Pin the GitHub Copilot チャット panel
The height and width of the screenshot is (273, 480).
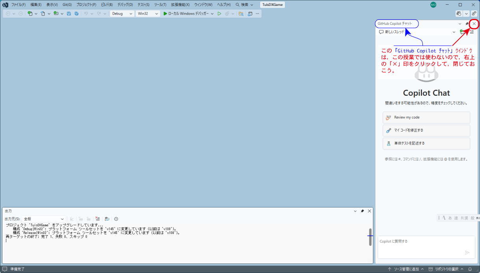tap(467, 24)
